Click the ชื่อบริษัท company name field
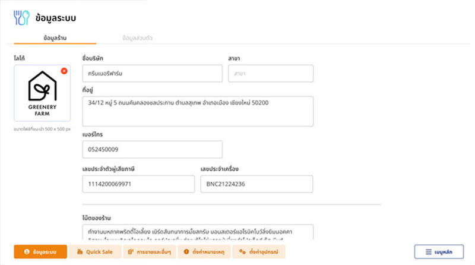Image resolution: width=475 pixels, height=265 pixels. (x=151, y=74)
